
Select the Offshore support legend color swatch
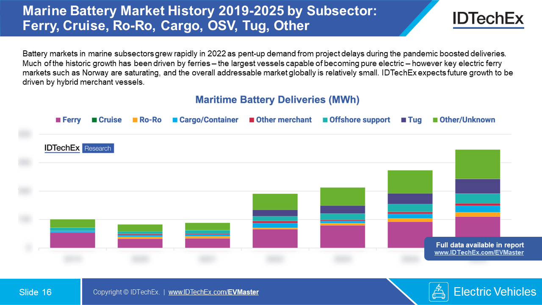[325, 120]
